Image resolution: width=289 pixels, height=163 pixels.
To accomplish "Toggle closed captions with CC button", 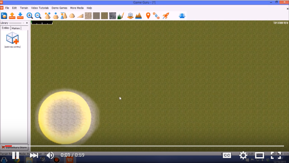I will click(x=226, y=155).
